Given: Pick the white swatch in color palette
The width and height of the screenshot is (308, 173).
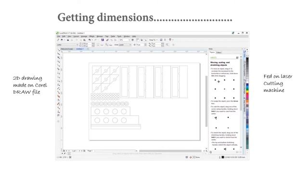Looking at the screenshot, I should 247,82.
